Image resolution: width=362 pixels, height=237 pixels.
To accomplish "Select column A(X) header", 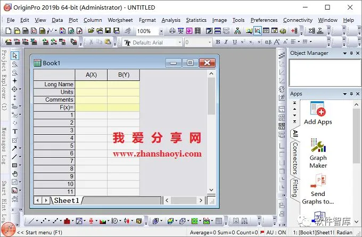I will point(91,75).
